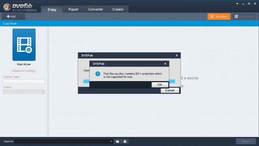Click Advanced Settings button
Viewport: 259px width, 146px height.
[x=24, y=71]
